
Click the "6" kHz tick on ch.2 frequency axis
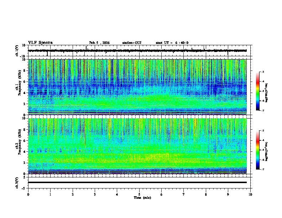tap(25, 141)
